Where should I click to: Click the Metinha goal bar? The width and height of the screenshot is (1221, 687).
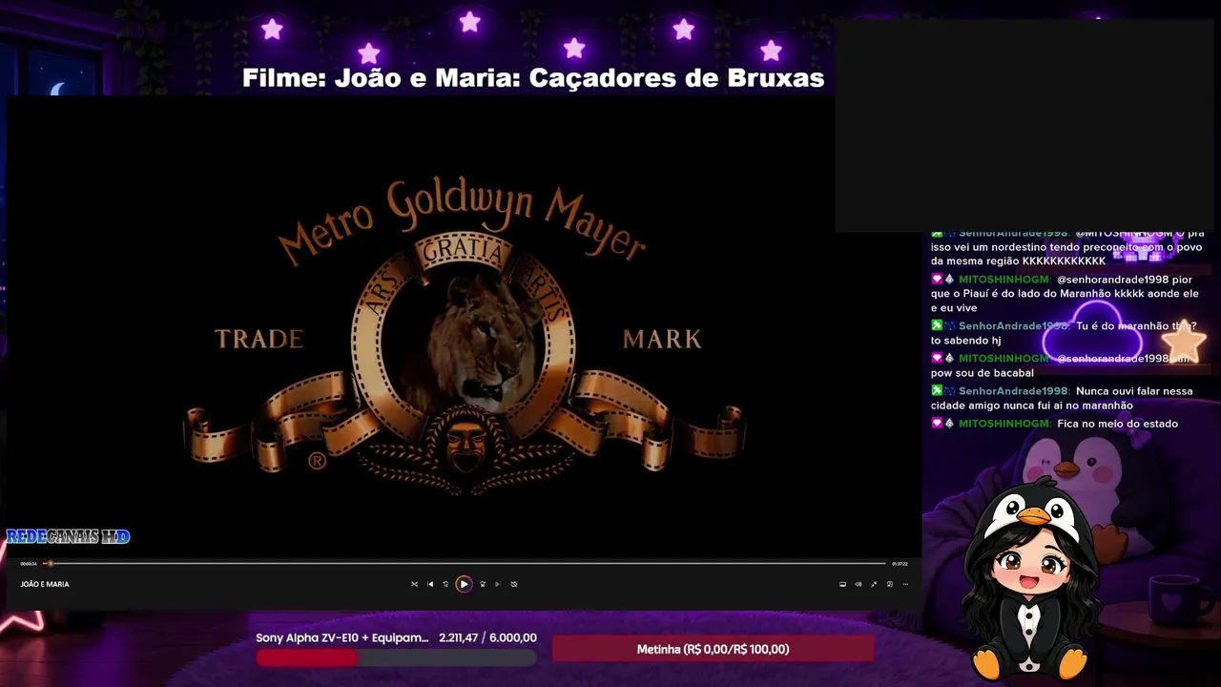713,649
